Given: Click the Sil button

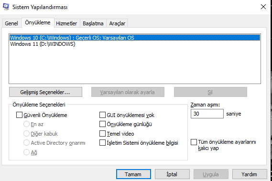Looking at the screenshot, I should pyautogui.click(x=210, y=92).
